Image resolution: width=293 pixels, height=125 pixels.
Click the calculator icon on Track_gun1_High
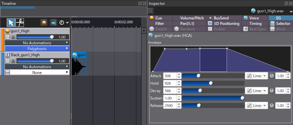coord(13,61)
